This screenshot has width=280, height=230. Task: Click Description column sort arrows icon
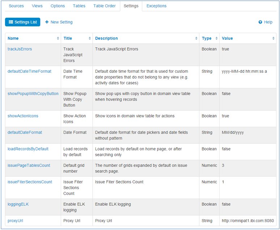point(196,38)
